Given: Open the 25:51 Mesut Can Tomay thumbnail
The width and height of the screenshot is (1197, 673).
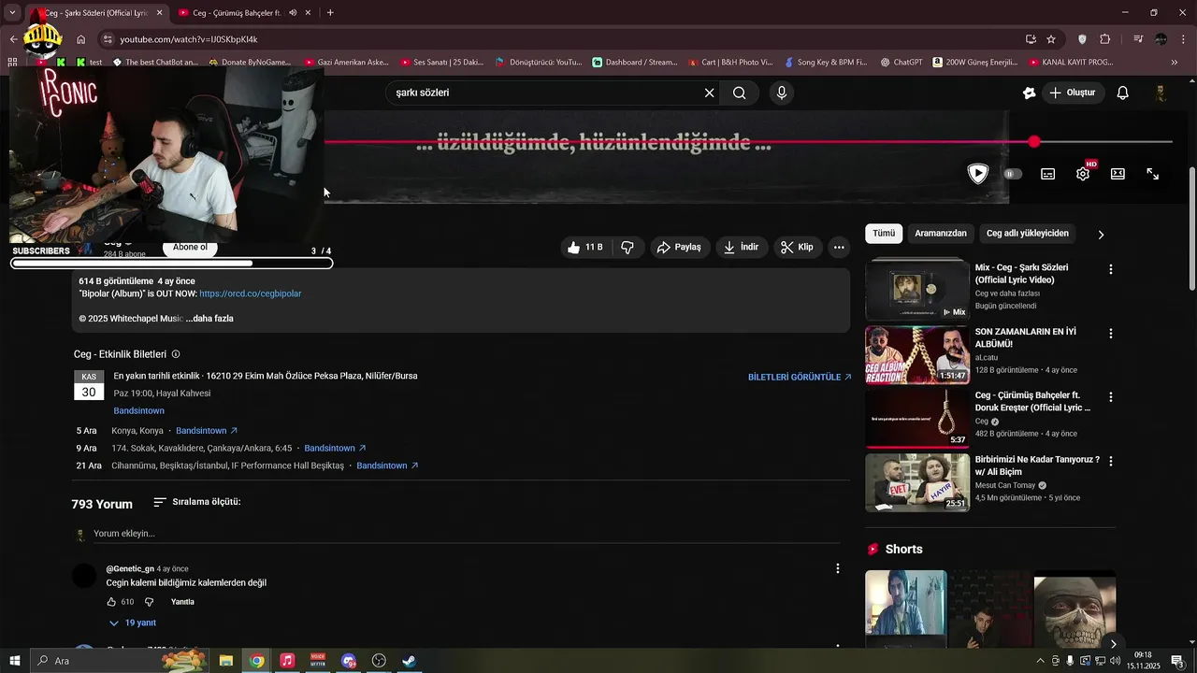Looking at the screenshot, I should [917, 482].
